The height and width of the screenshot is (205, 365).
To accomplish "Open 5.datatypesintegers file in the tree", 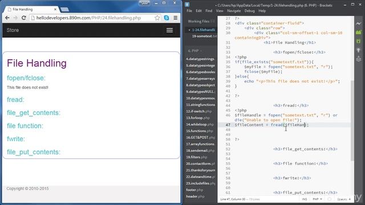I will [x=200, y=65].
